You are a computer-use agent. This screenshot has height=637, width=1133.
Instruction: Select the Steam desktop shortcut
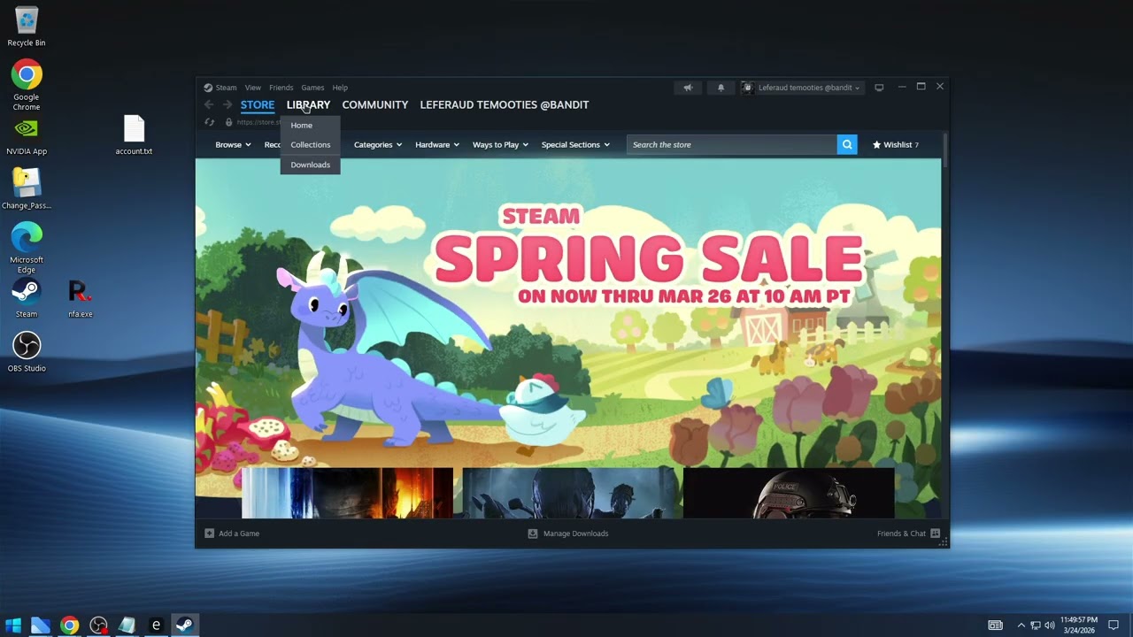point(27,298)
